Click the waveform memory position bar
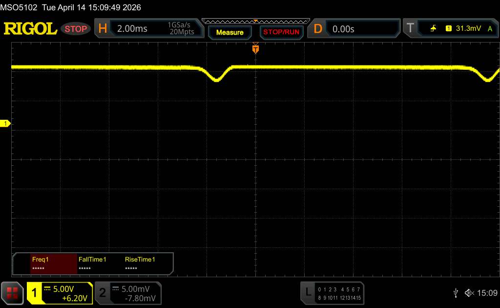The image size is (500, 308). (255, 21)
